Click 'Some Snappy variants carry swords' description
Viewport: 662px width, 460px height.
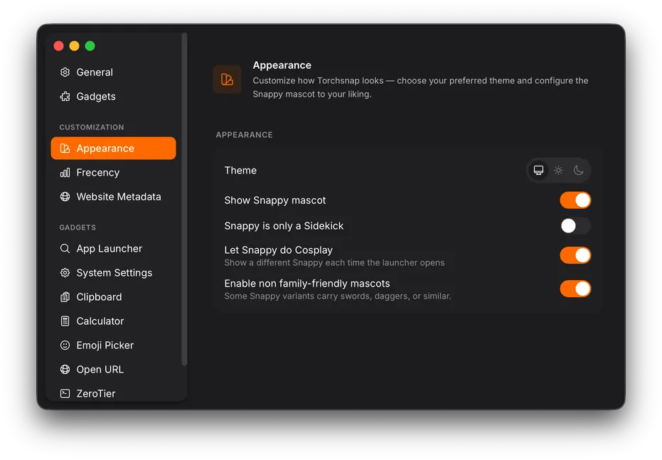click(x=338, y=296)
